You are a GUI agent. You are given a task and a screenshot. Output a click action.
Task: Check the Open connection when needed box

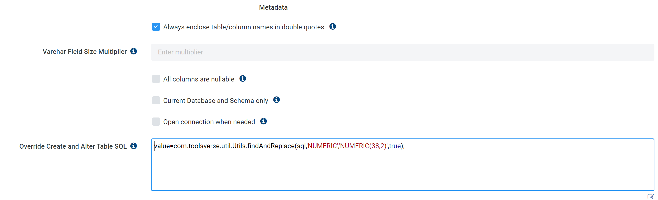[x=156, y=122]
